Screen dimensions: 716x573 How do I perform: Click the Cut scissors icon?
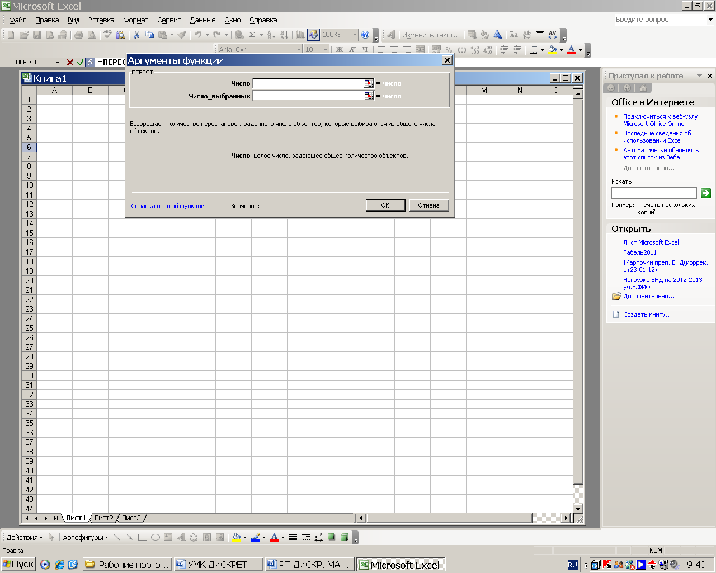(x=136, y=35)
